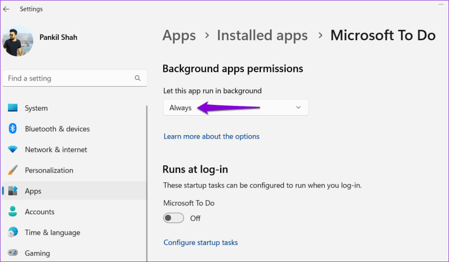Click the Accounts person icon
Screen dimensions: 449x262
[13, 211]
